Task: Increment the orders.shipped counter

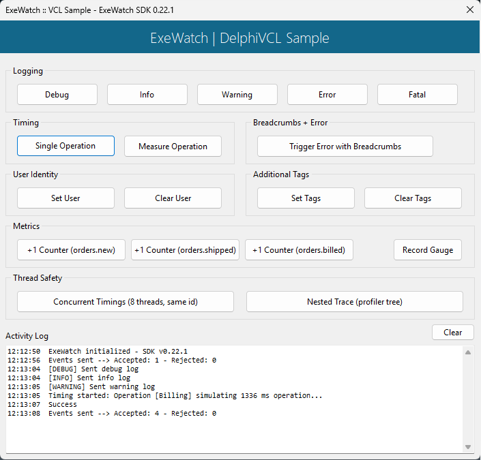Action: pos(185,250)
